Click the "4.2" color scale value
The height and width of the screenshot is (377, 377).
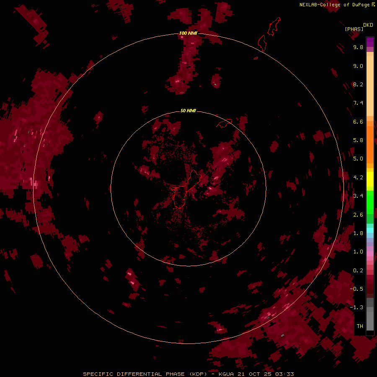pyautogui.click(x=358, y=178)
